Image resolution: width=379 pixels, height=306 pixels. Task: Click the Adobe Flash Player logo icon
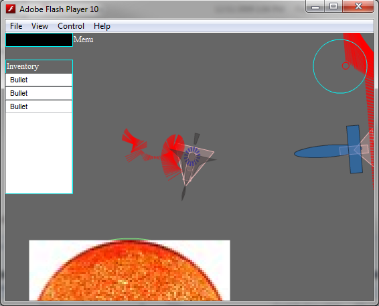[x=11, y=9]
